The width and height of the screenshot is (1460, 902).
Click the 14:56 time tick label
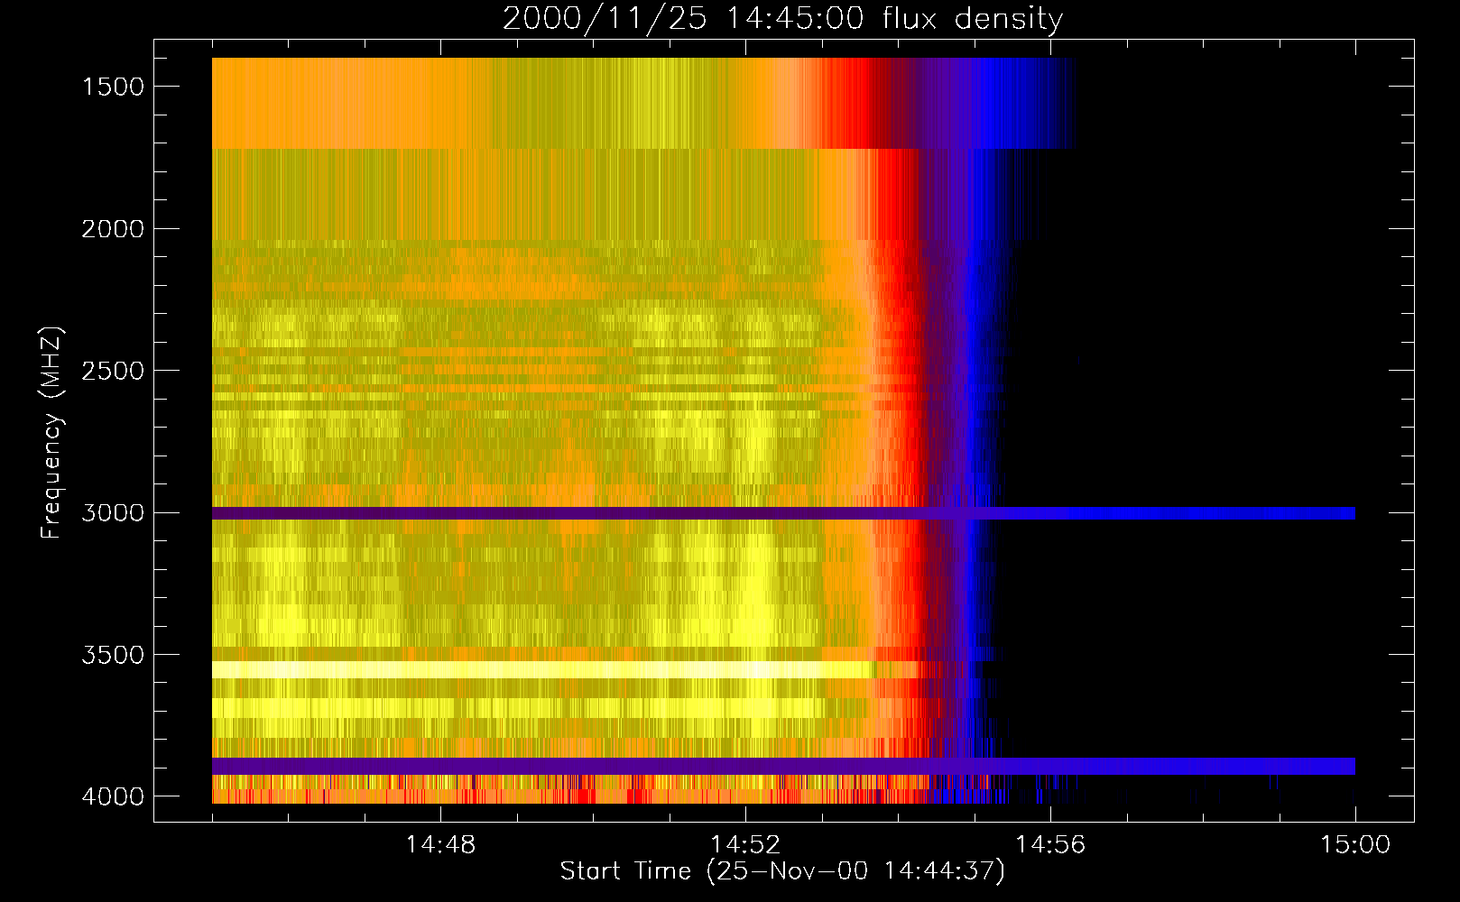click(x=1050, y=845)
